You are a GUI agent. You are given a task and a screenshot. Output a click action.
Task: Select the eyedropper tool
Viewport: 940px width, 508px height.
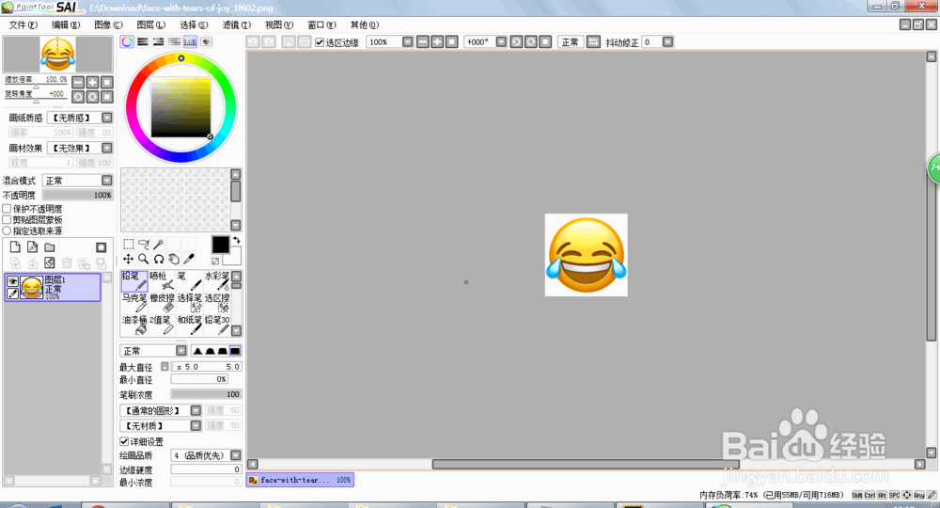[189, 259]
